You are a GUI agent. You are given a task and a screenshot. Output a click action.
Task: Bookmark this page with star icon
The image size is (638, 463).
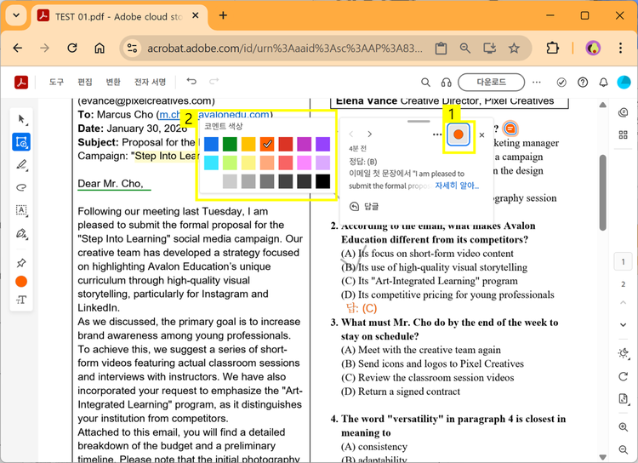514,49
